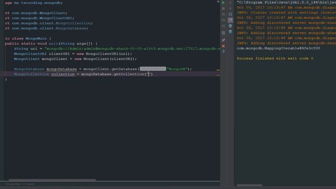Viewport: 336px width, 189px height.
Task: Click the Print console output icon
Action: pyautogui.click(x=230, y=26)
